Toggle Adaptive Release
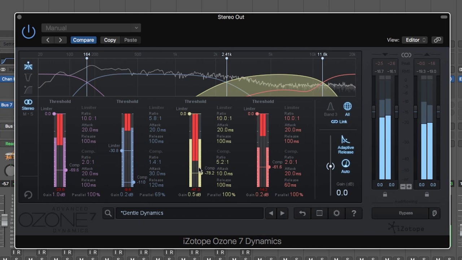462x260 pixels. [345, 144]
